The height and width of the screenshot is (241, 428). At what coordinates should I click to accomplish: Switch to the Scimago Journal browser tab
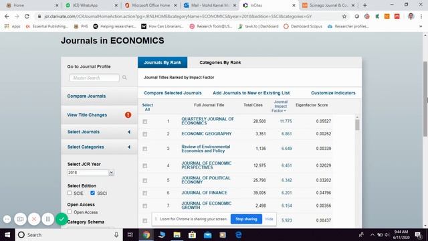click(328, 5)
